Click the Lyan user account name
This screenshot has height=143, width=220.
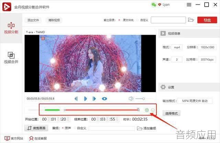166,4
